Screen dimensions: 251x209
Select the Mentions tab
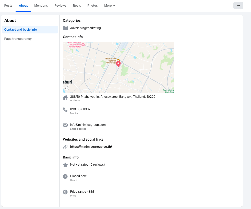point(41,6)
